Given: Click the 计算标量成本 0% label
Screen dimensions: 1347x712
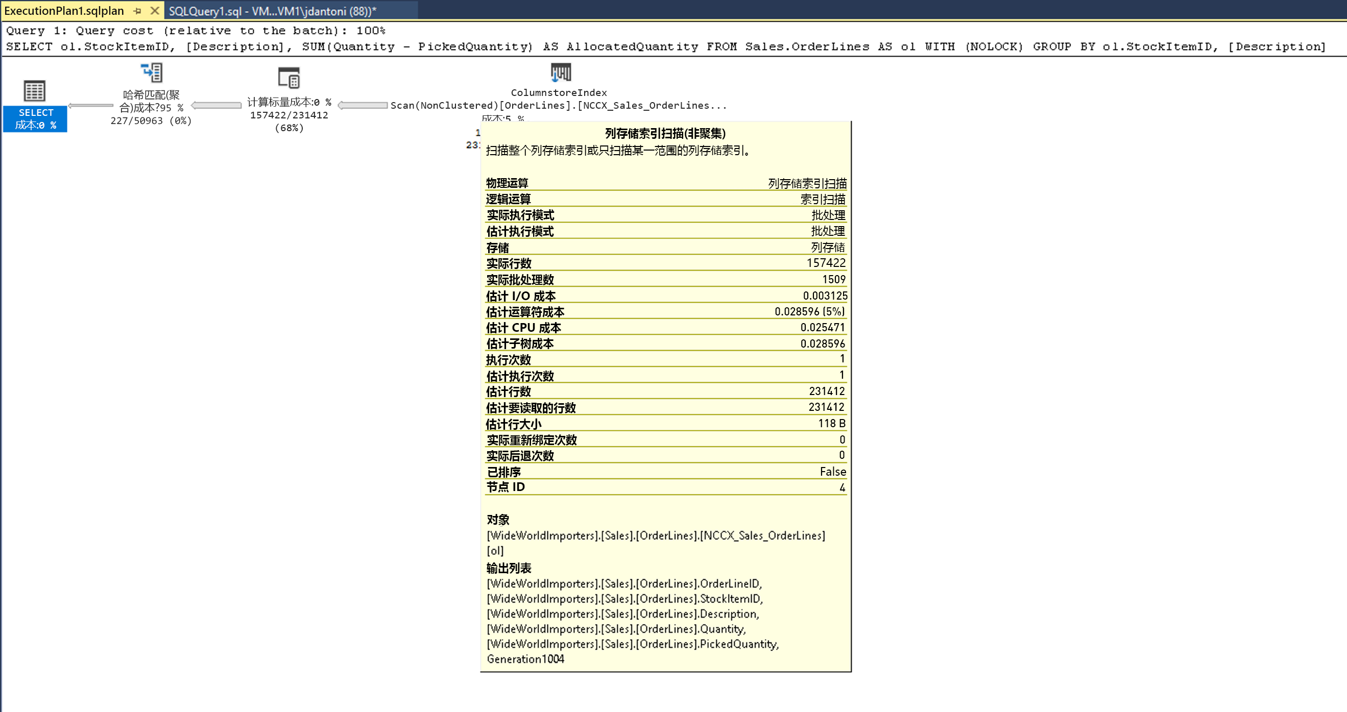Looking at the screenshot, I should point(288,103).
